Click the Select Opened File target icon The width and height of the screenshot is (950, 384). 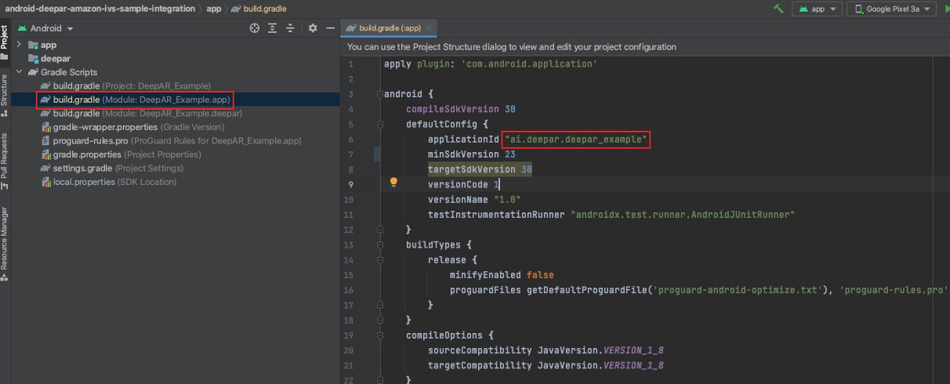[x=255, y=28]
